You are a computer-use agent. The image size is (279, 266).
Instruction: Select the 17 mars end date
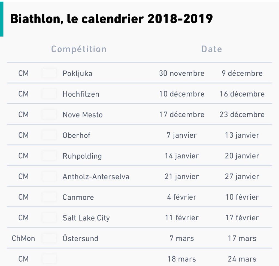tap(242, 239)
